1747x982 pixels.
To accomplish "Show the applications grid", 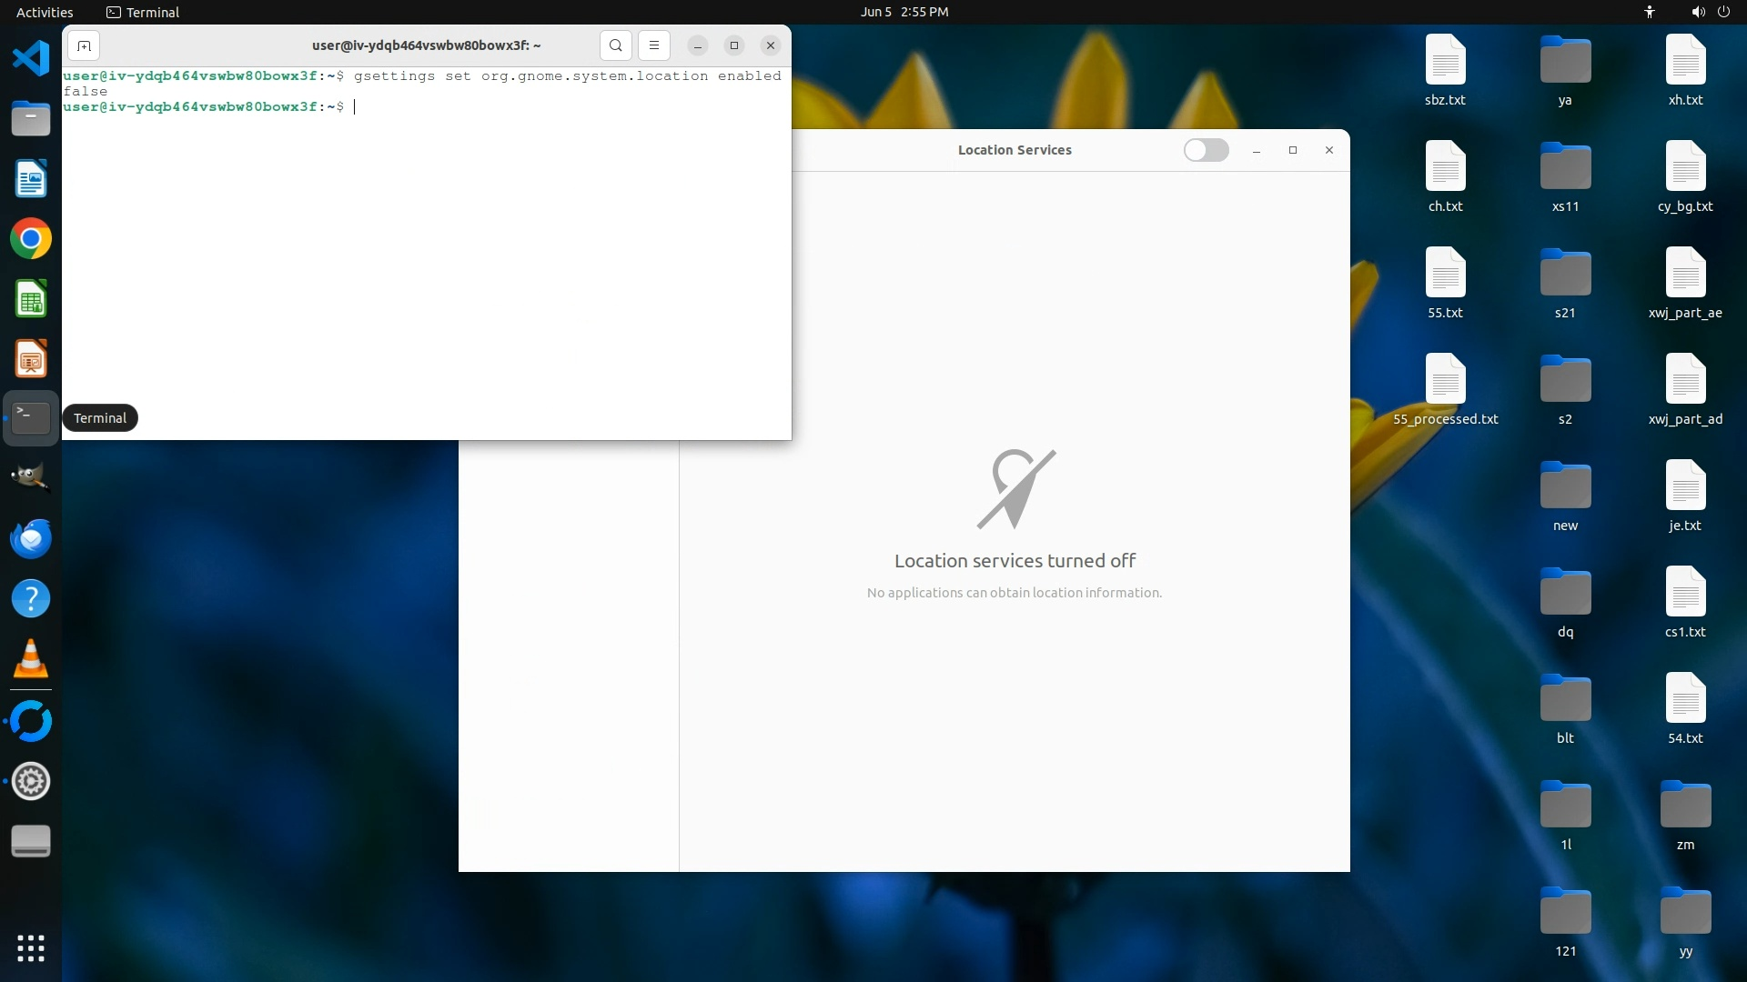I will click(31, 947).
